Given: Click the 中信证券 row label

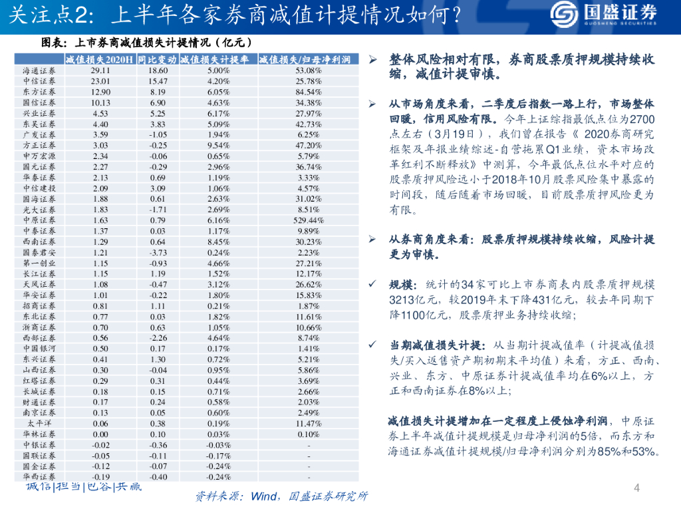Looking at the screenshot, I should pyautogui.click(x=39, y=81).
